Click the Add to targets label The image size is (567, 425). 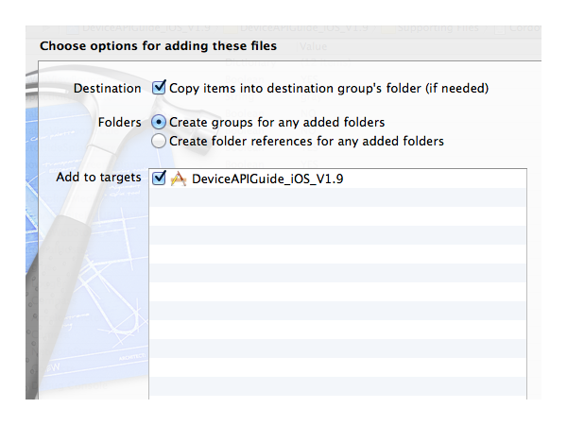pos(98,178)
